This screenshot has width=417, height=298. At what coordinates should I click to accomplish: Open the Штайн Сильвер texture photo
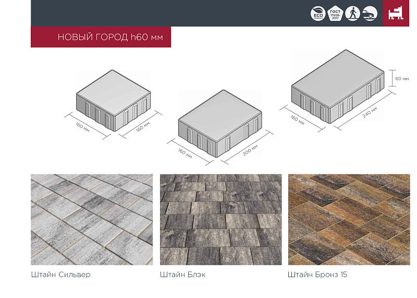tap(92, 219)
